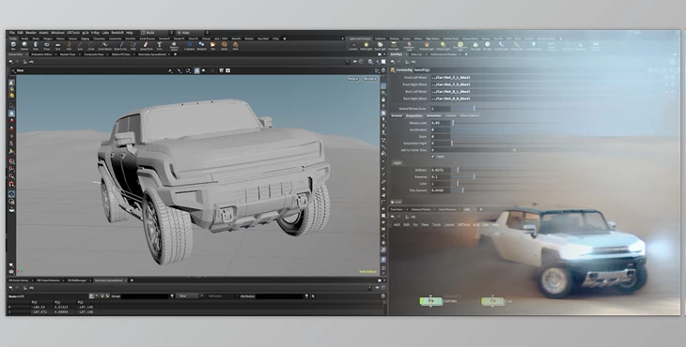Image resolution: width=686 pixels, height=347 pixels.
Task: Add a Spot Light from the shelf
Action: 381,45
